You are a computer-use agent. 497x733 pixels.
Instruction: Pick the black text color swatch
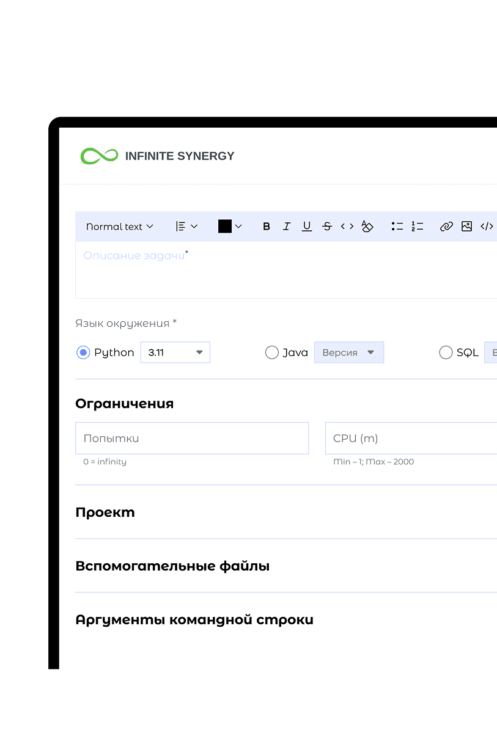tap(225, 227)
